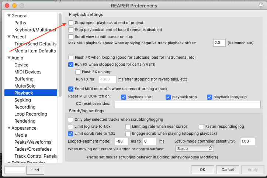Open Recording settings page
Image resolution: width=267 pixels, height=178 pixels.
click(25, 107)
